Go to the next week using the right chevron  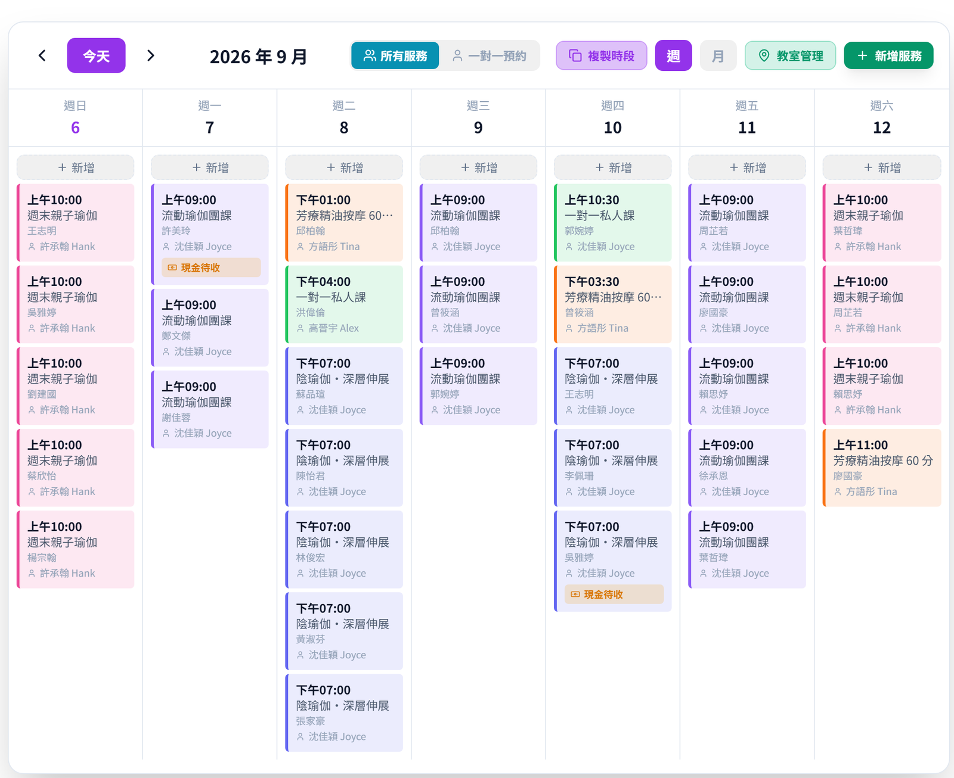[x=151, y=55]
